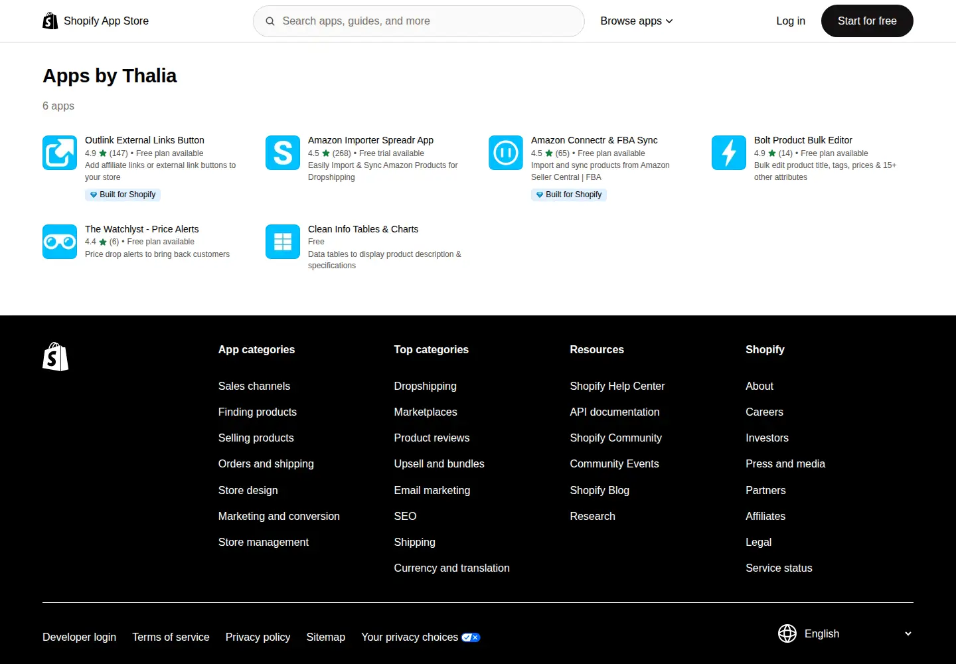Open The Watchlyst - Price Alerts title

click(x=142, y=229)
